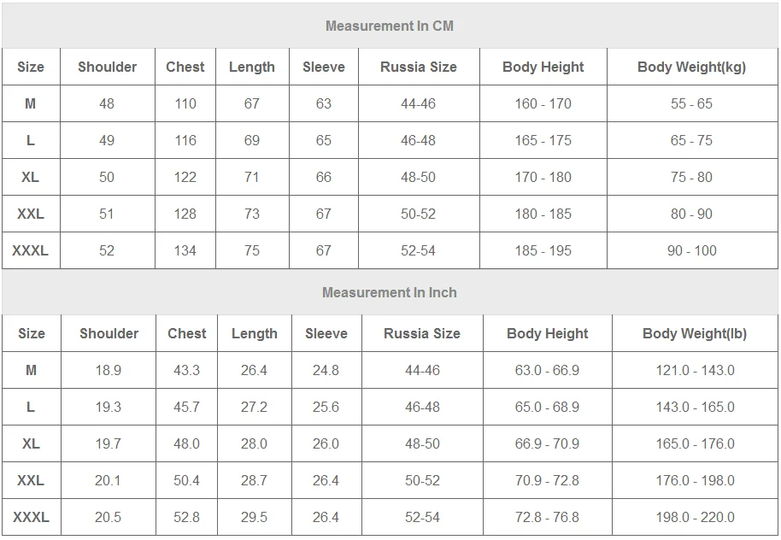781x540 pixels.
Task: Select the "Body Weight(lb)" column header
Action: coord(695,333)
